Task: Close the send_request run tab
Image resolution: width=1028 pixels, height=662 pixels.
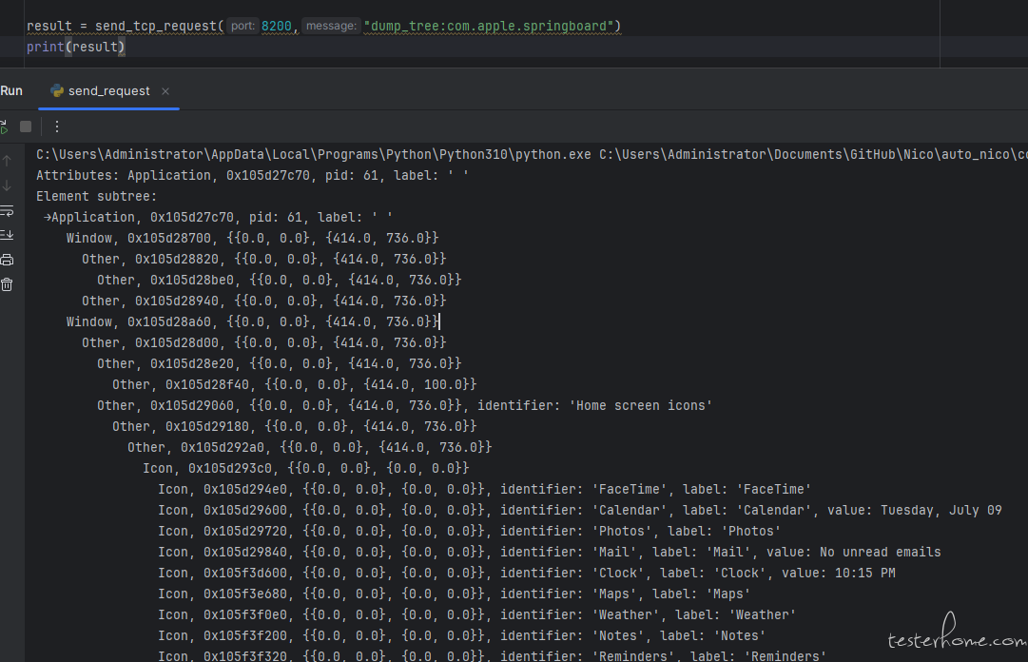Action: coord(165,91)
